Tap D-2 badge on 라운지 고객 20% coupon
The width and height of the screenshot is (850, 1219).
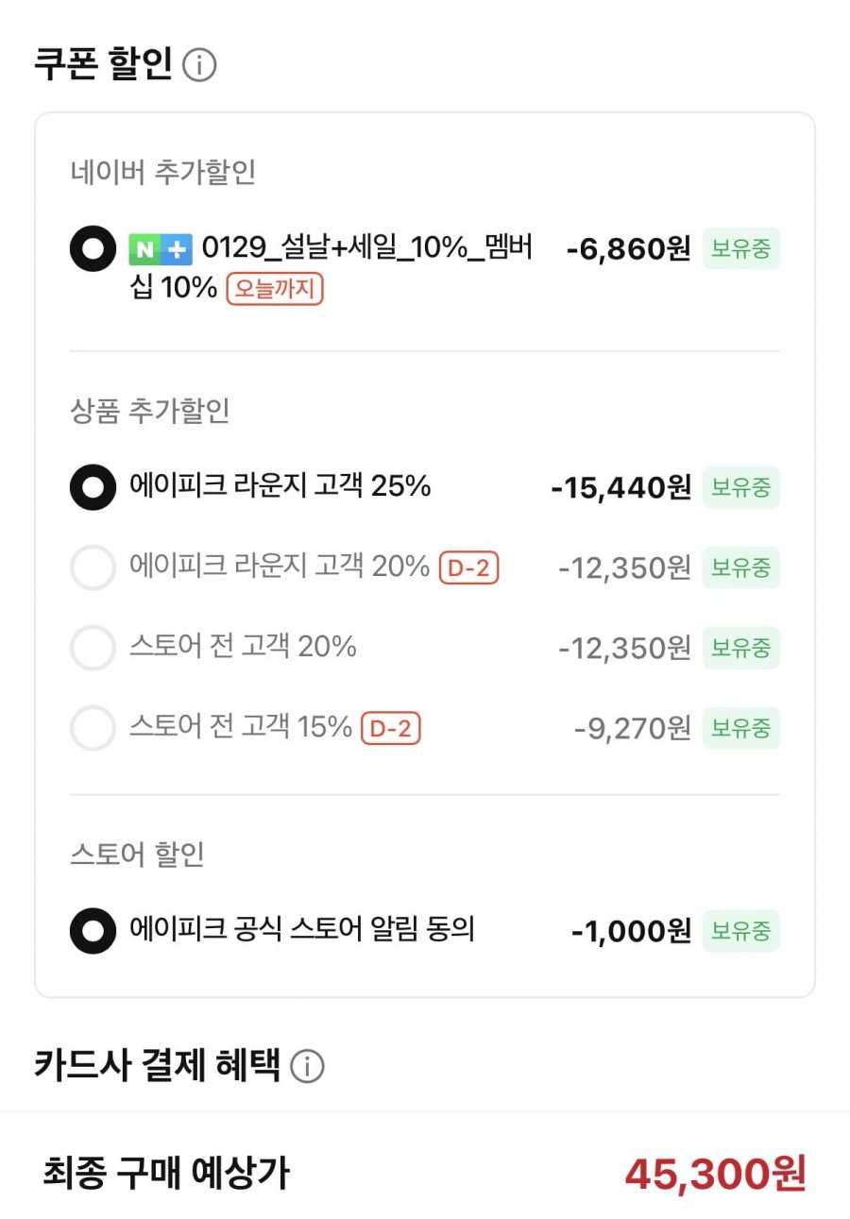[468, 567]
